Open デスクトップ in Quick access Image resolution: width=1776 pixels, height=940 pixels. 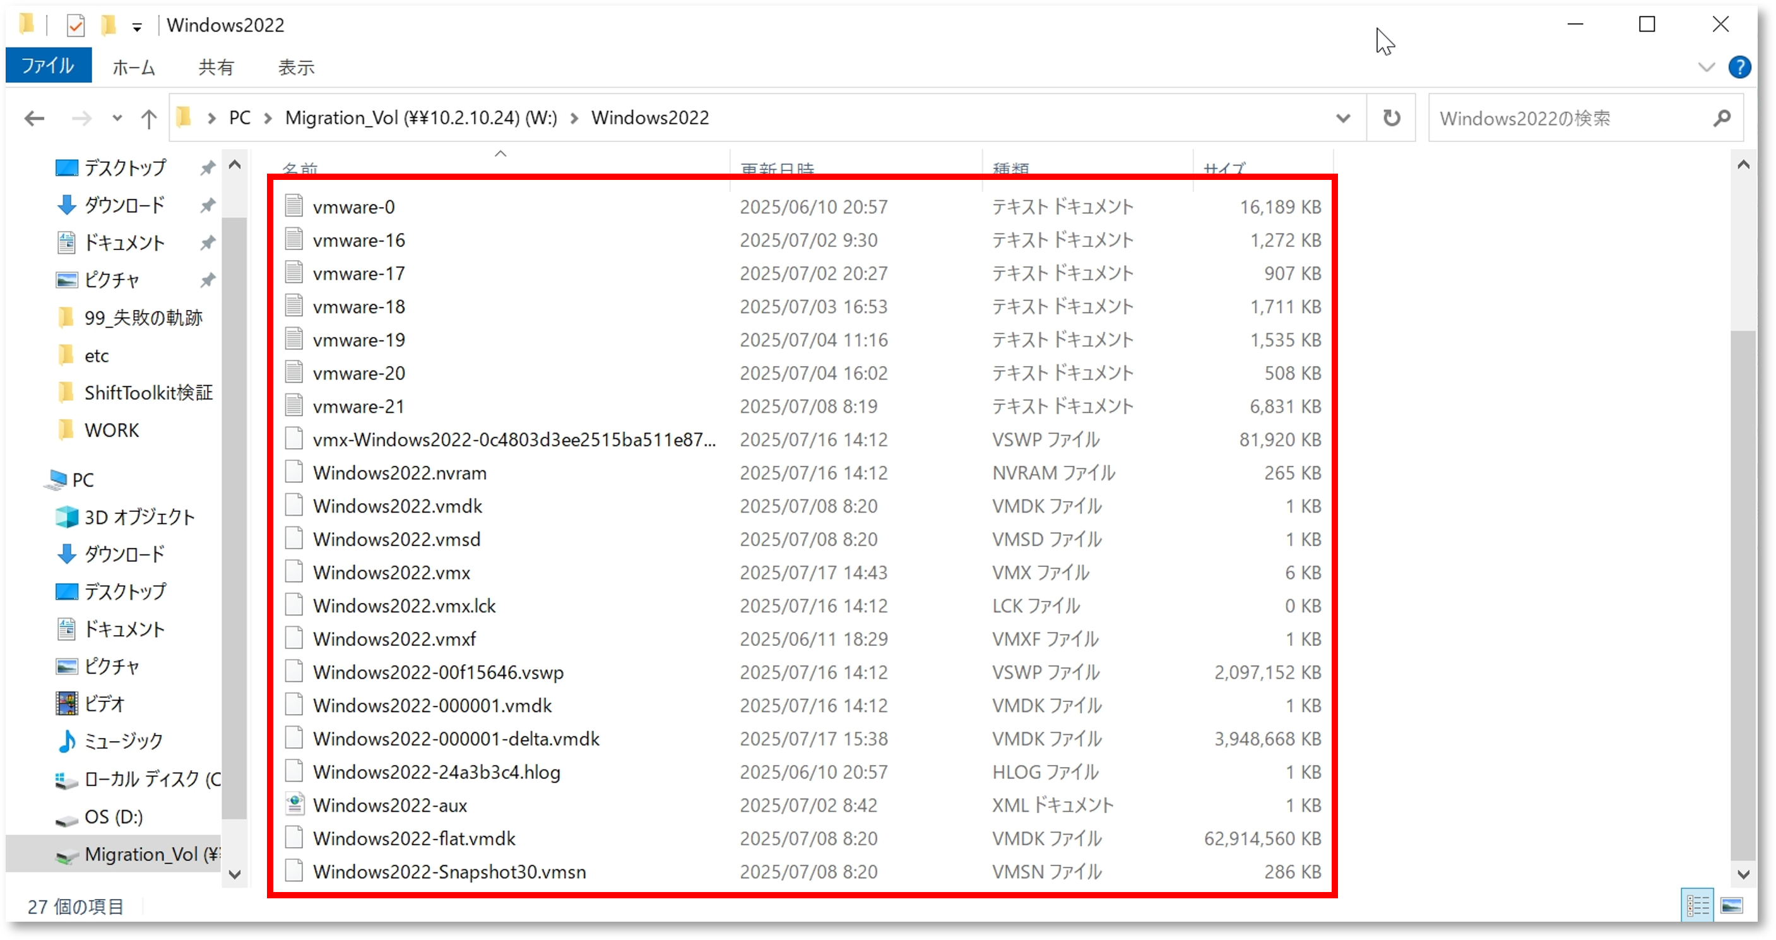(x=125, y=167)
